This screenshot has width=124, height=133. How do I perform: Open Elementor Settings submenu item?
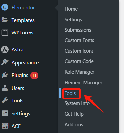(x=73, y=20)
